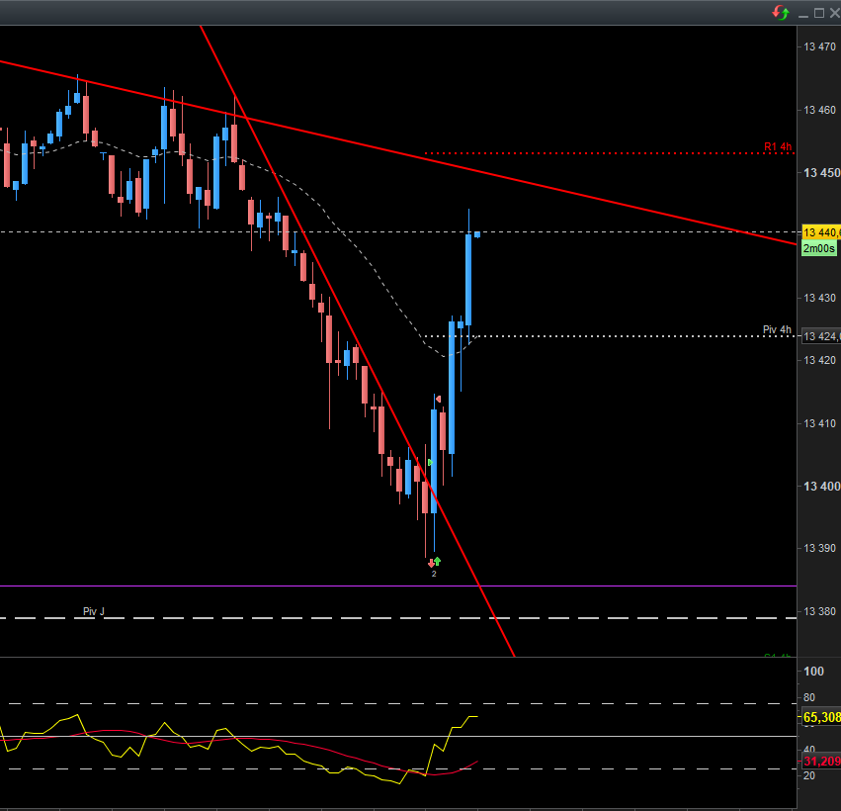Click the 13 460 price axis label
Viewport: 841px width, 811px height.
819,110
